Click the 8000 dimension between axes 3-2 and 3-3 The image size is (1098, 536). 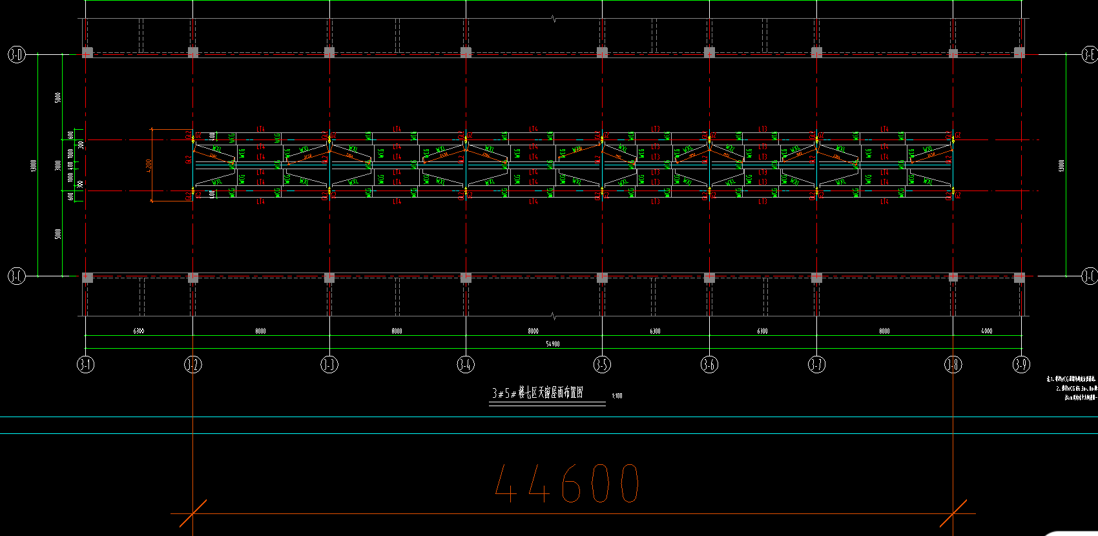click(260, 331)
